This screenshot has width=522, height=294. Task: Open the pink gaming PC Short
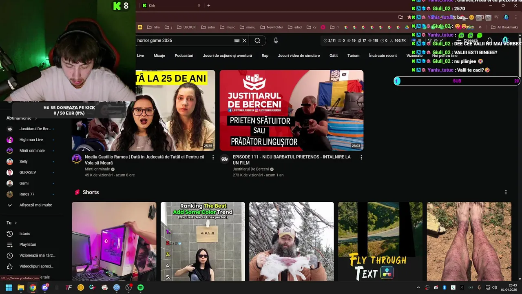coord(114,241)
